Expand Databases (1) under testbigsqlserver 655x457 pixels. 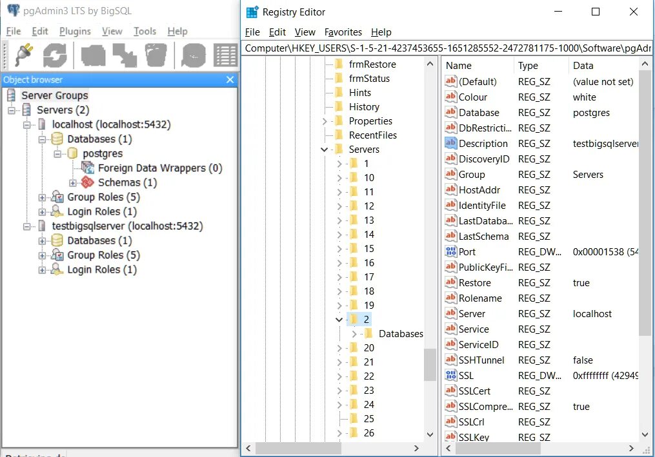[x=42, y=241]
